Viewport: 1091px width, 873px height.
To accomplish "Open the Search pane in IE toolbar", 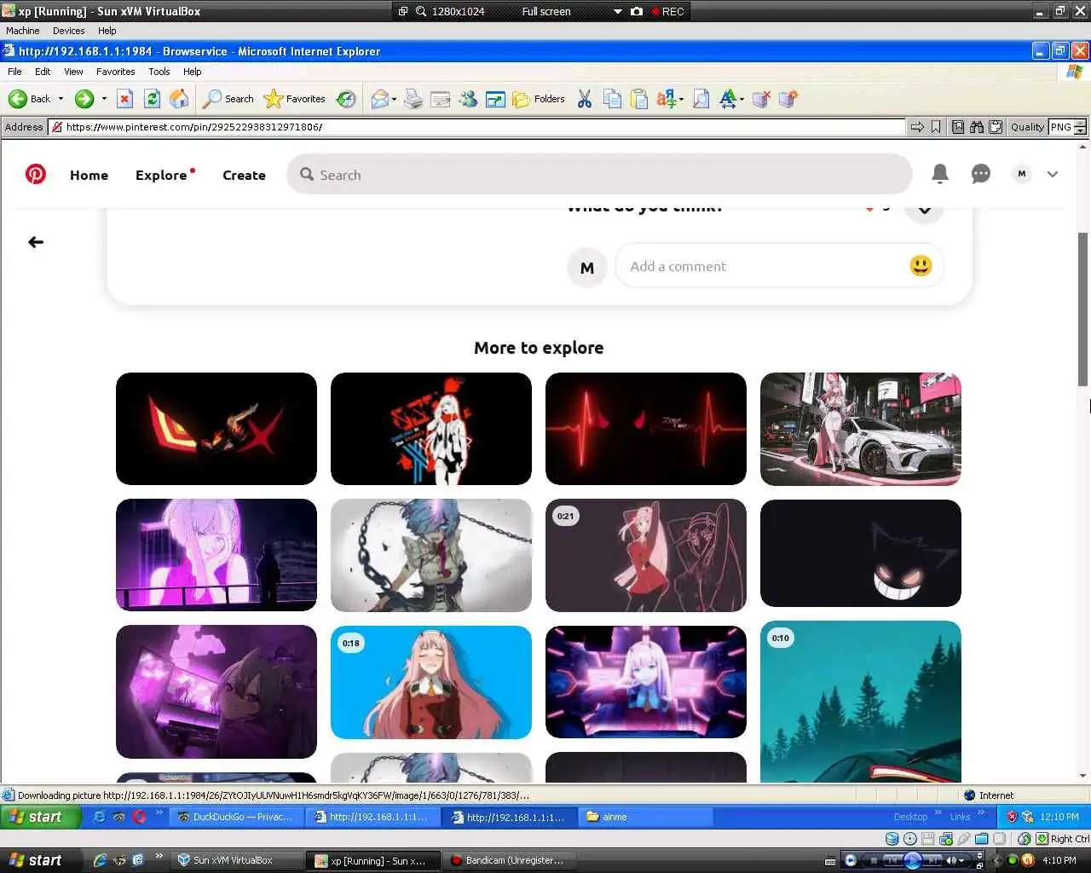I will coord(228,99).
